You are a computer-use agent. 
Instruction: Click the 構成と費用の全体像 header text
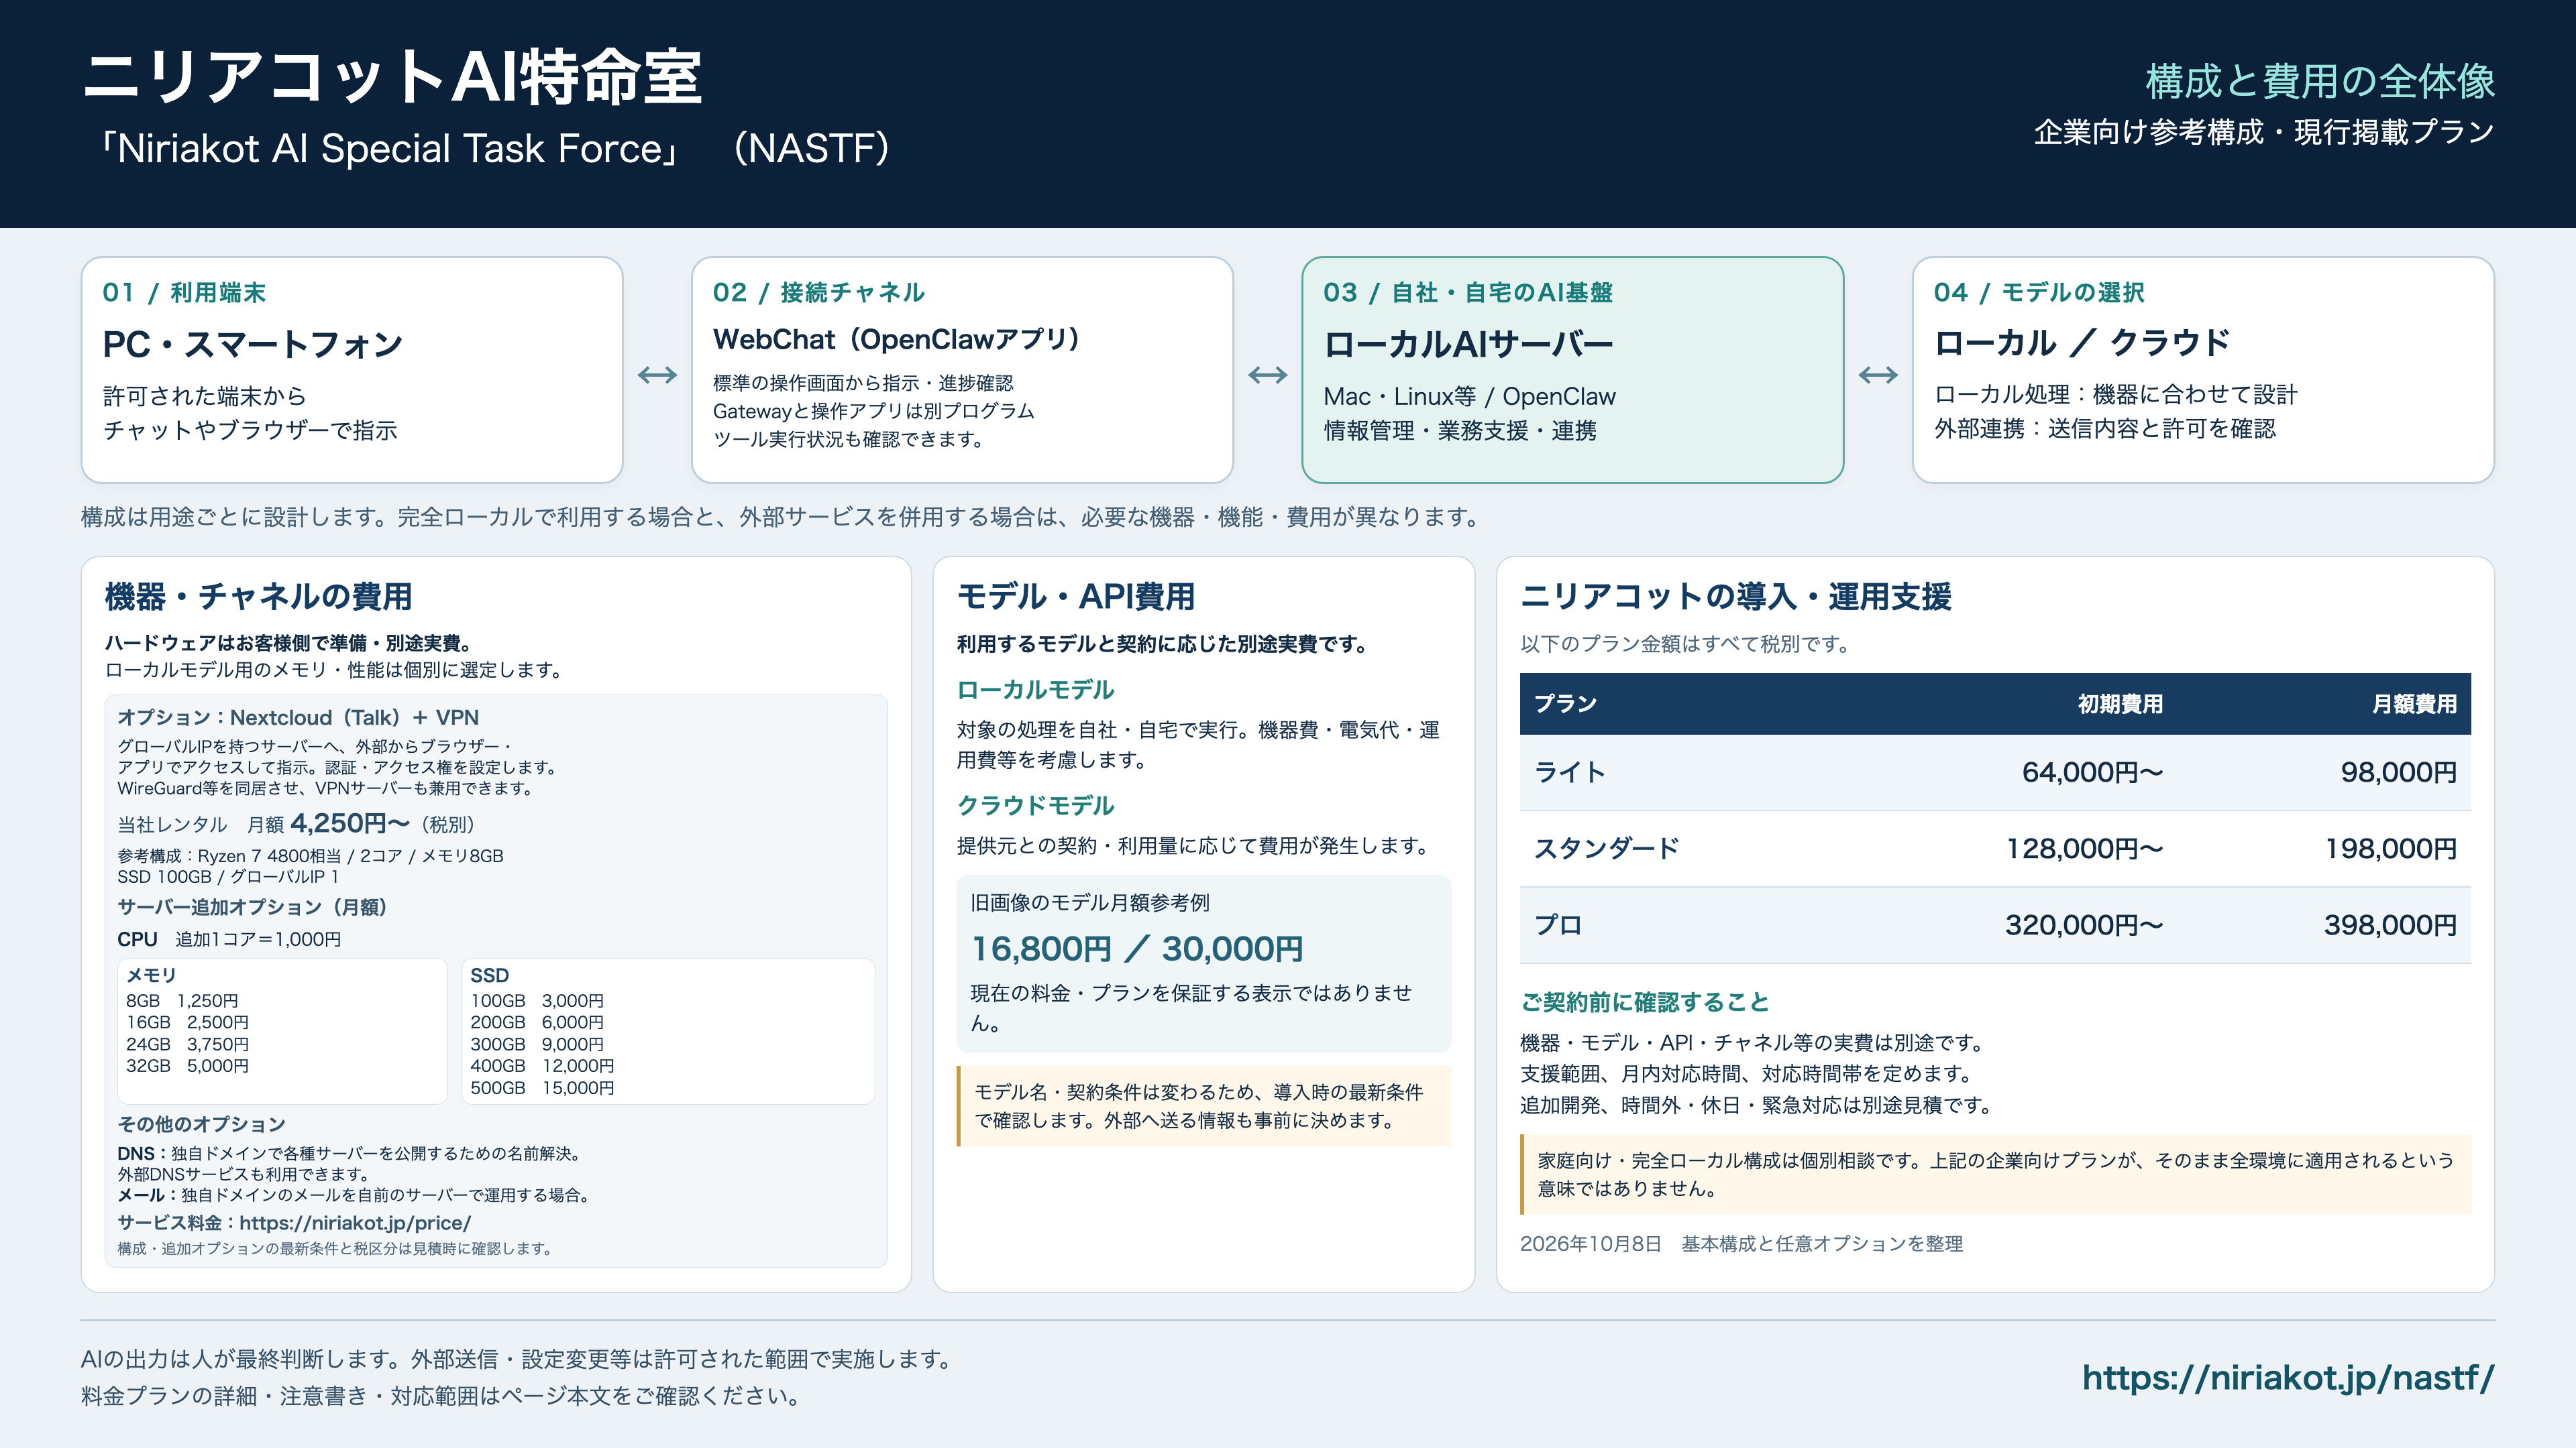click(2319, 81)
